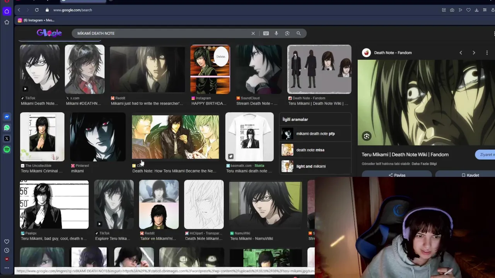Start voice search with the microphone icon
This screenshot has height=278, width=495.
coord(276,33)
